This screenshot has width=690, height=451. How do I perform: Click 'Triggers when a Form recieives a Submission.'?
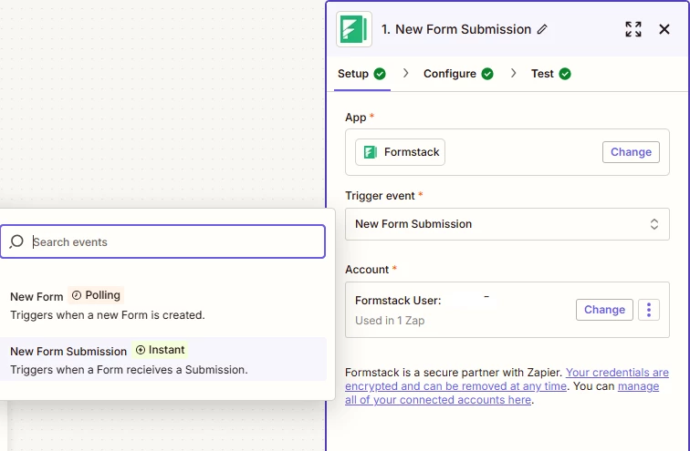pos(129,370)
